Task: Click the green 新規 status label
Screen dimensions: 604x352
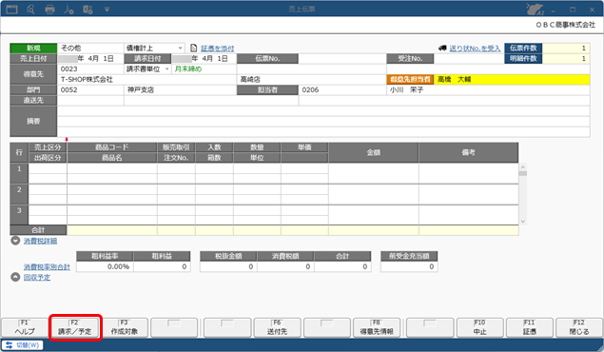Action: [33, 49]
